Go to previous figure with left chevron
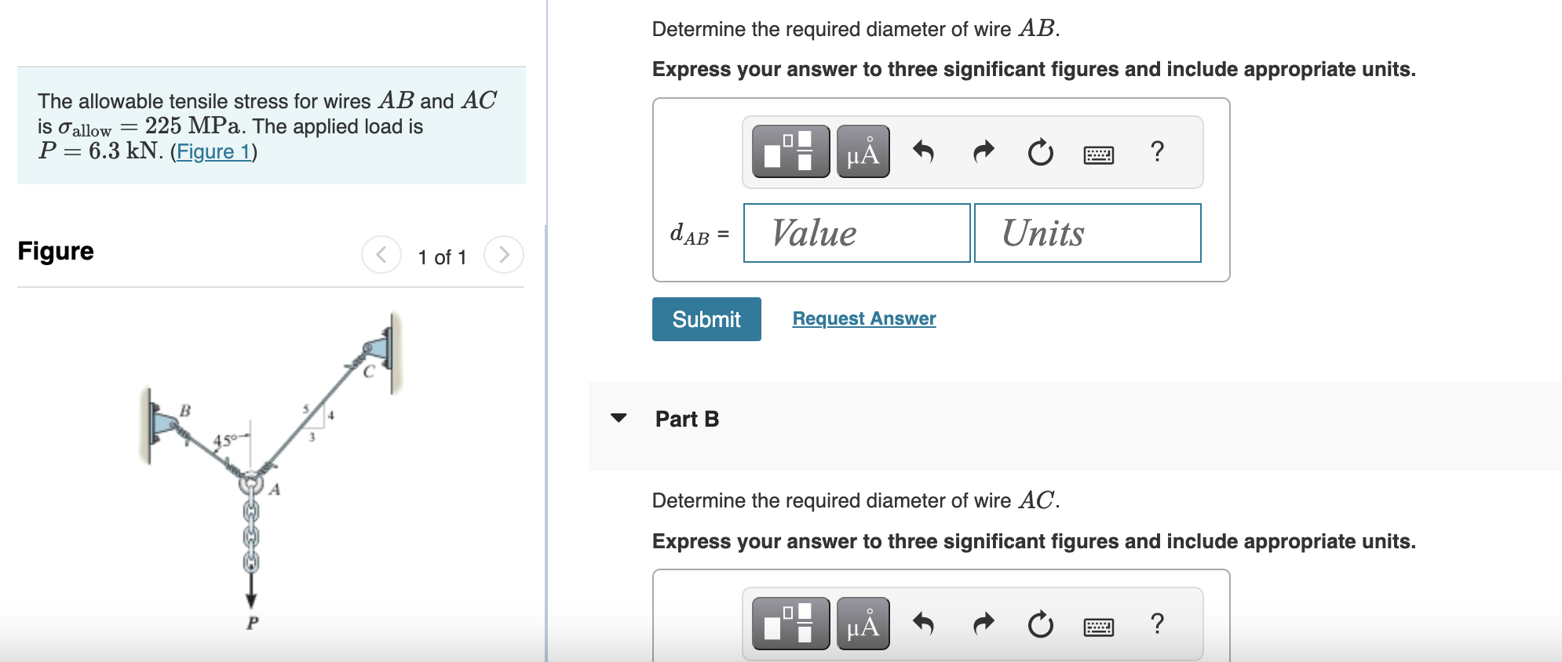1562x662 pixels. 381,254
